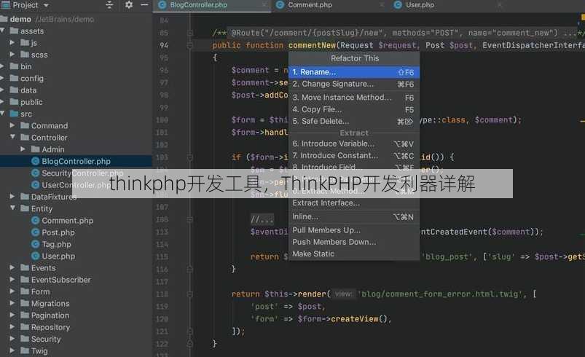The image size is (585, 357).
Task: Choose Make Static menu entry
Action: click(353, 254)
